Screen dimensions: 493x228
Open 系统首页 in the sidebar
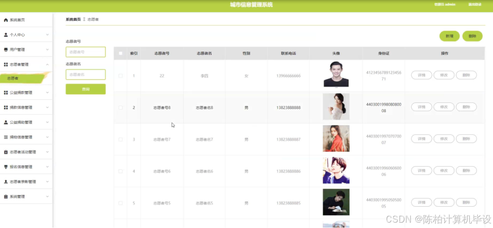26,20
